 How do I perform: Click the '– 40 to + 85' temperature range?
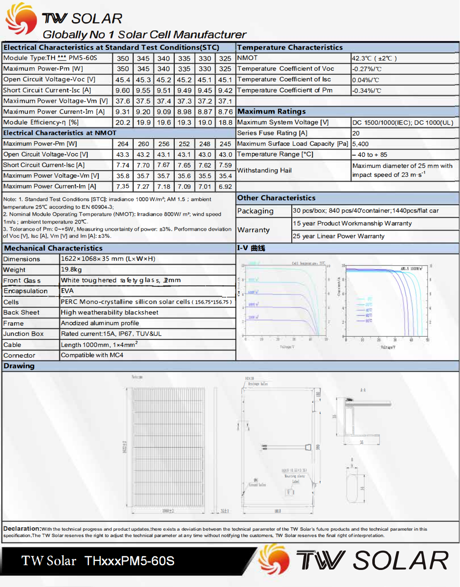pos(370,155)
